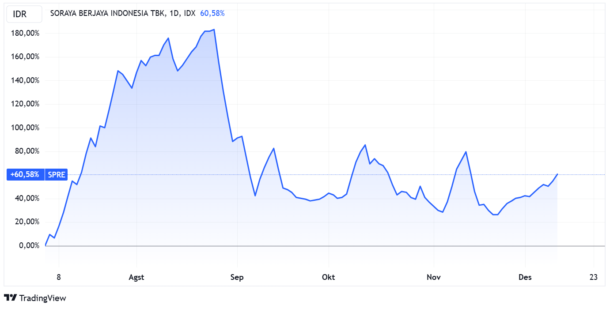Image resolution: width=606 pixels, height=309 pixels.
Task: Click the Des date label
Action: point(525,277)
